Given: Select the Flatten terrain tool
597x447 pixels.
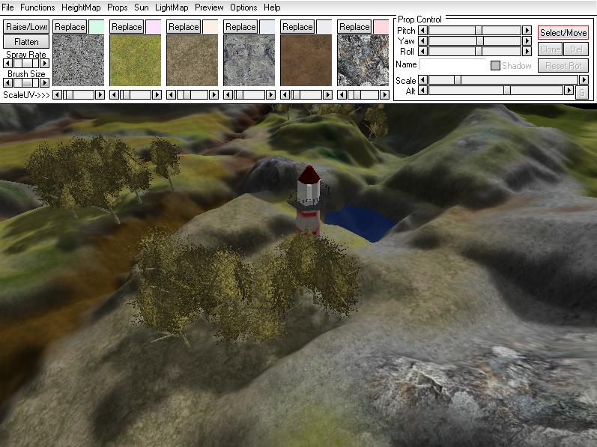Looking at the screenshot, I should [x=26, y=41].
